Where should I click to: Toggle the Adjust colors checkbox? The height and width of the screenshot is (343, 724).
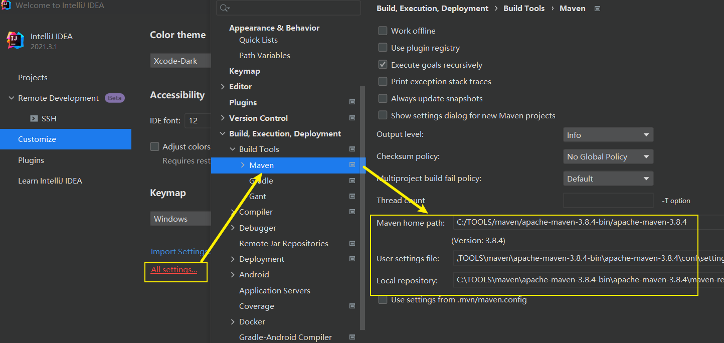point(155,146)
